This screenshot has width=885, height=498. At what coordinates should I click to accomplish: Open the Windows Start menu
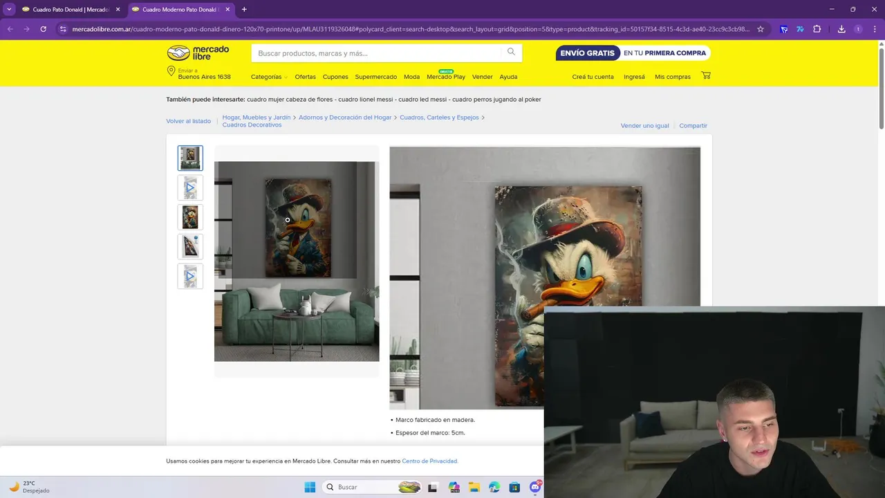pos(310,487)
